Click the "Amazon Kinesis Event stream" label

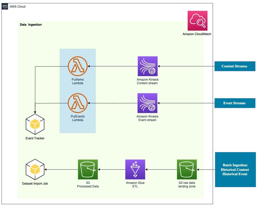(147, 118)
